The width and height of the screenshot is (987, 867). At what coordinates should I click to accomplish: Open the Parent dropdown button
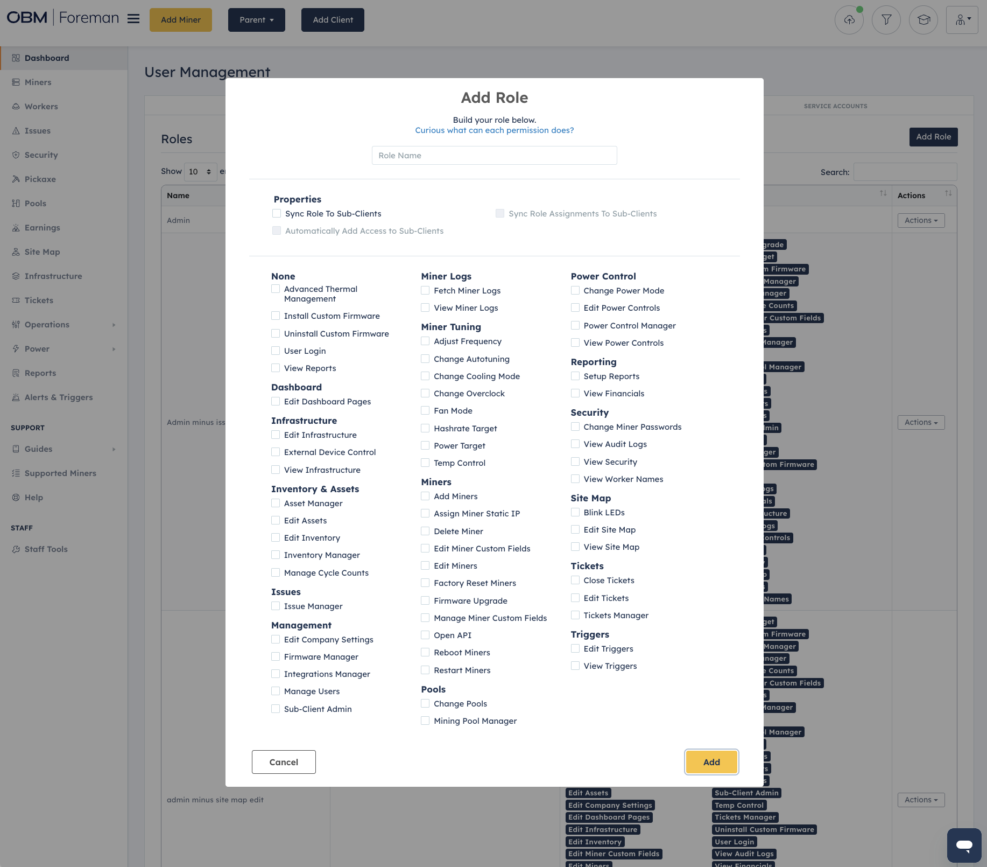click(x=257, y=20)
